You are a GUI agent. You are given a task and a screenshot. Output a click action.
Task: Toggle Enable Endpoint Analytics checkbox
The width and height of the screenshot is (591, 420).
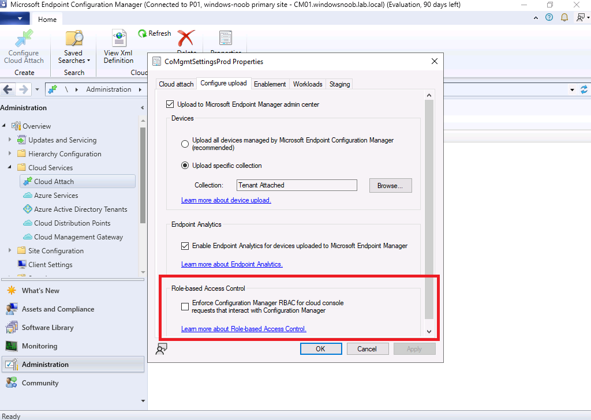(185, 246)
